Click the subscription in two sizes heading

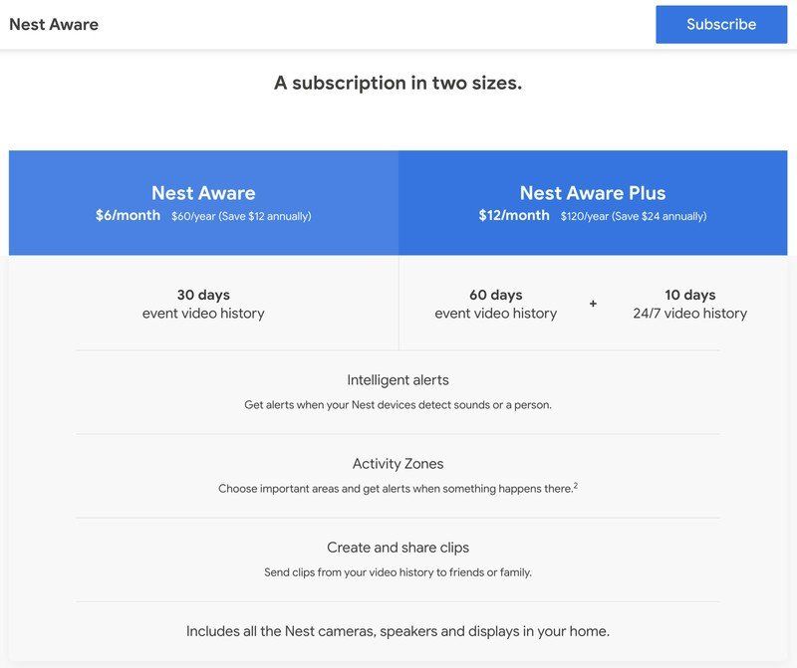(399, 83)
